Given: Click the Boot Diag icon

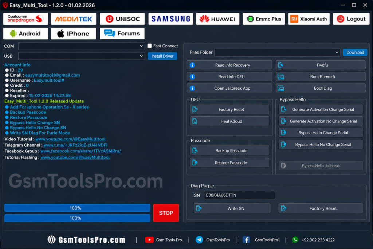Looking at the screenshot, I should [281, 88].
